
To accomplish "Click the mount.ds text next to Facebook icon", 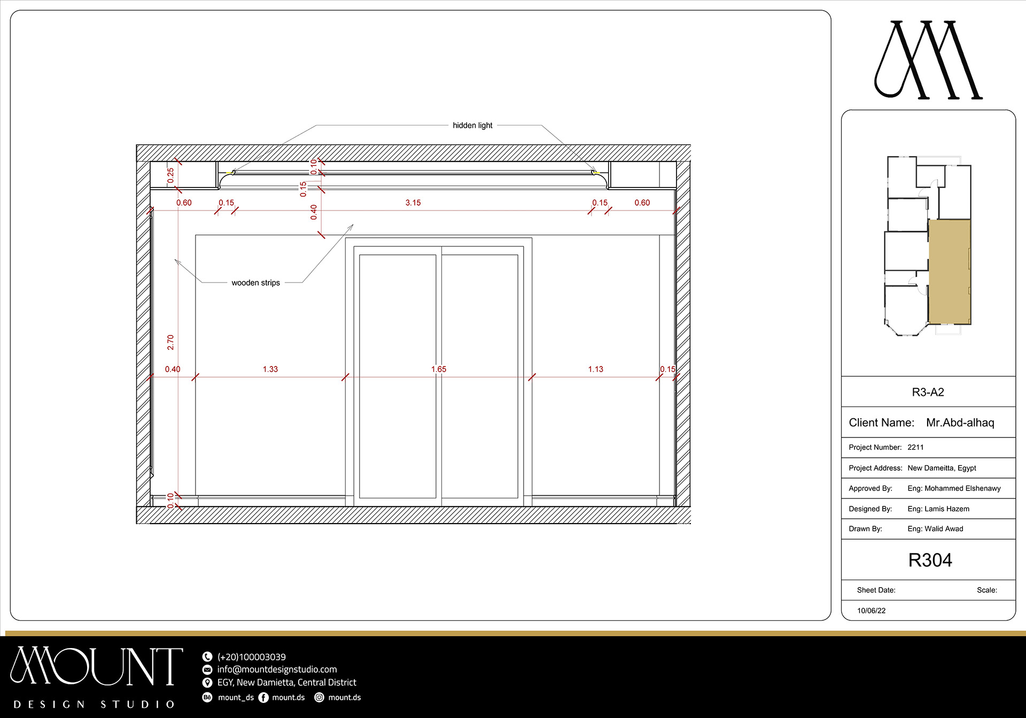I will pyautogui.click(x=288, y=697).
